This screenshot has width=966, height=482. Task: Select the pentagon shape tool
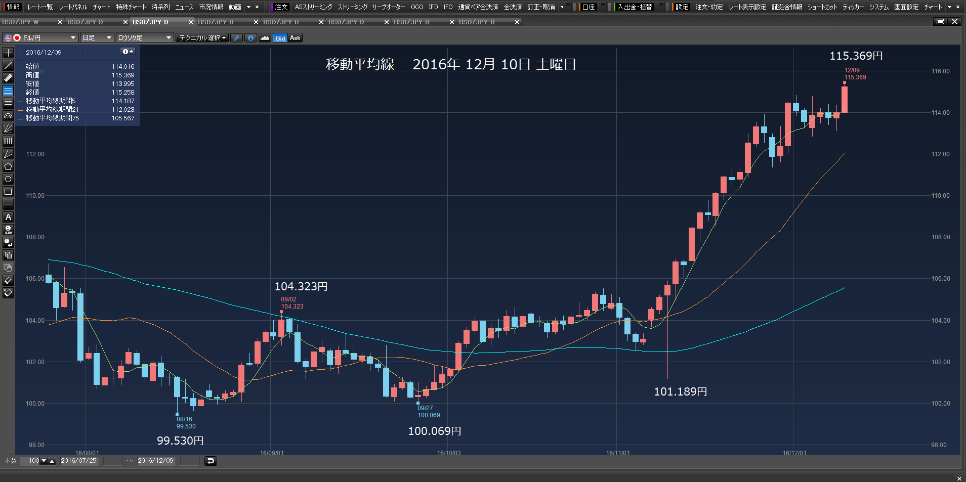8,166
